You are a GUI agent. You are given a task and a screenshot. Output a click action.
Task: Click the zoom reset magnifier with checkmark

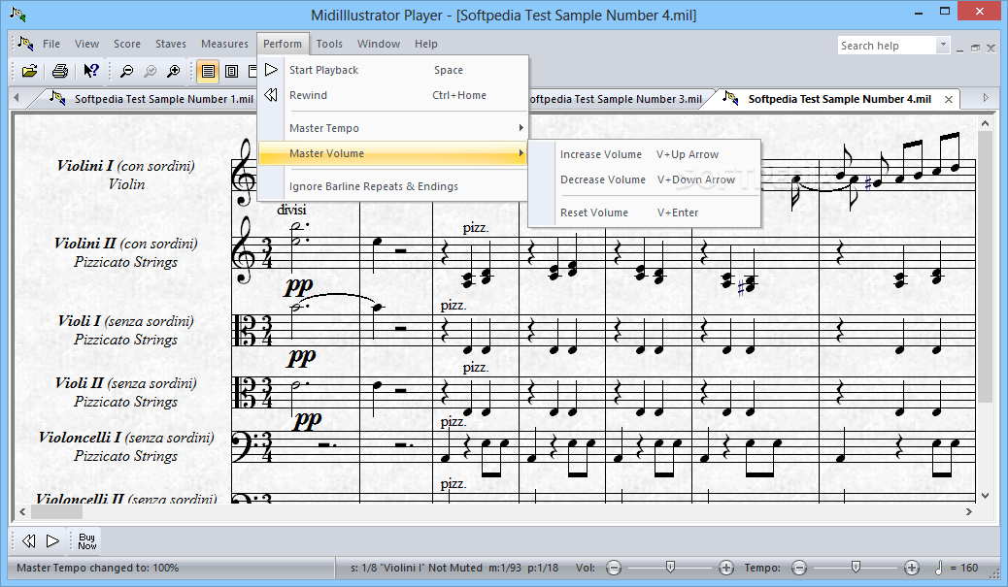[x=150, y=71]
